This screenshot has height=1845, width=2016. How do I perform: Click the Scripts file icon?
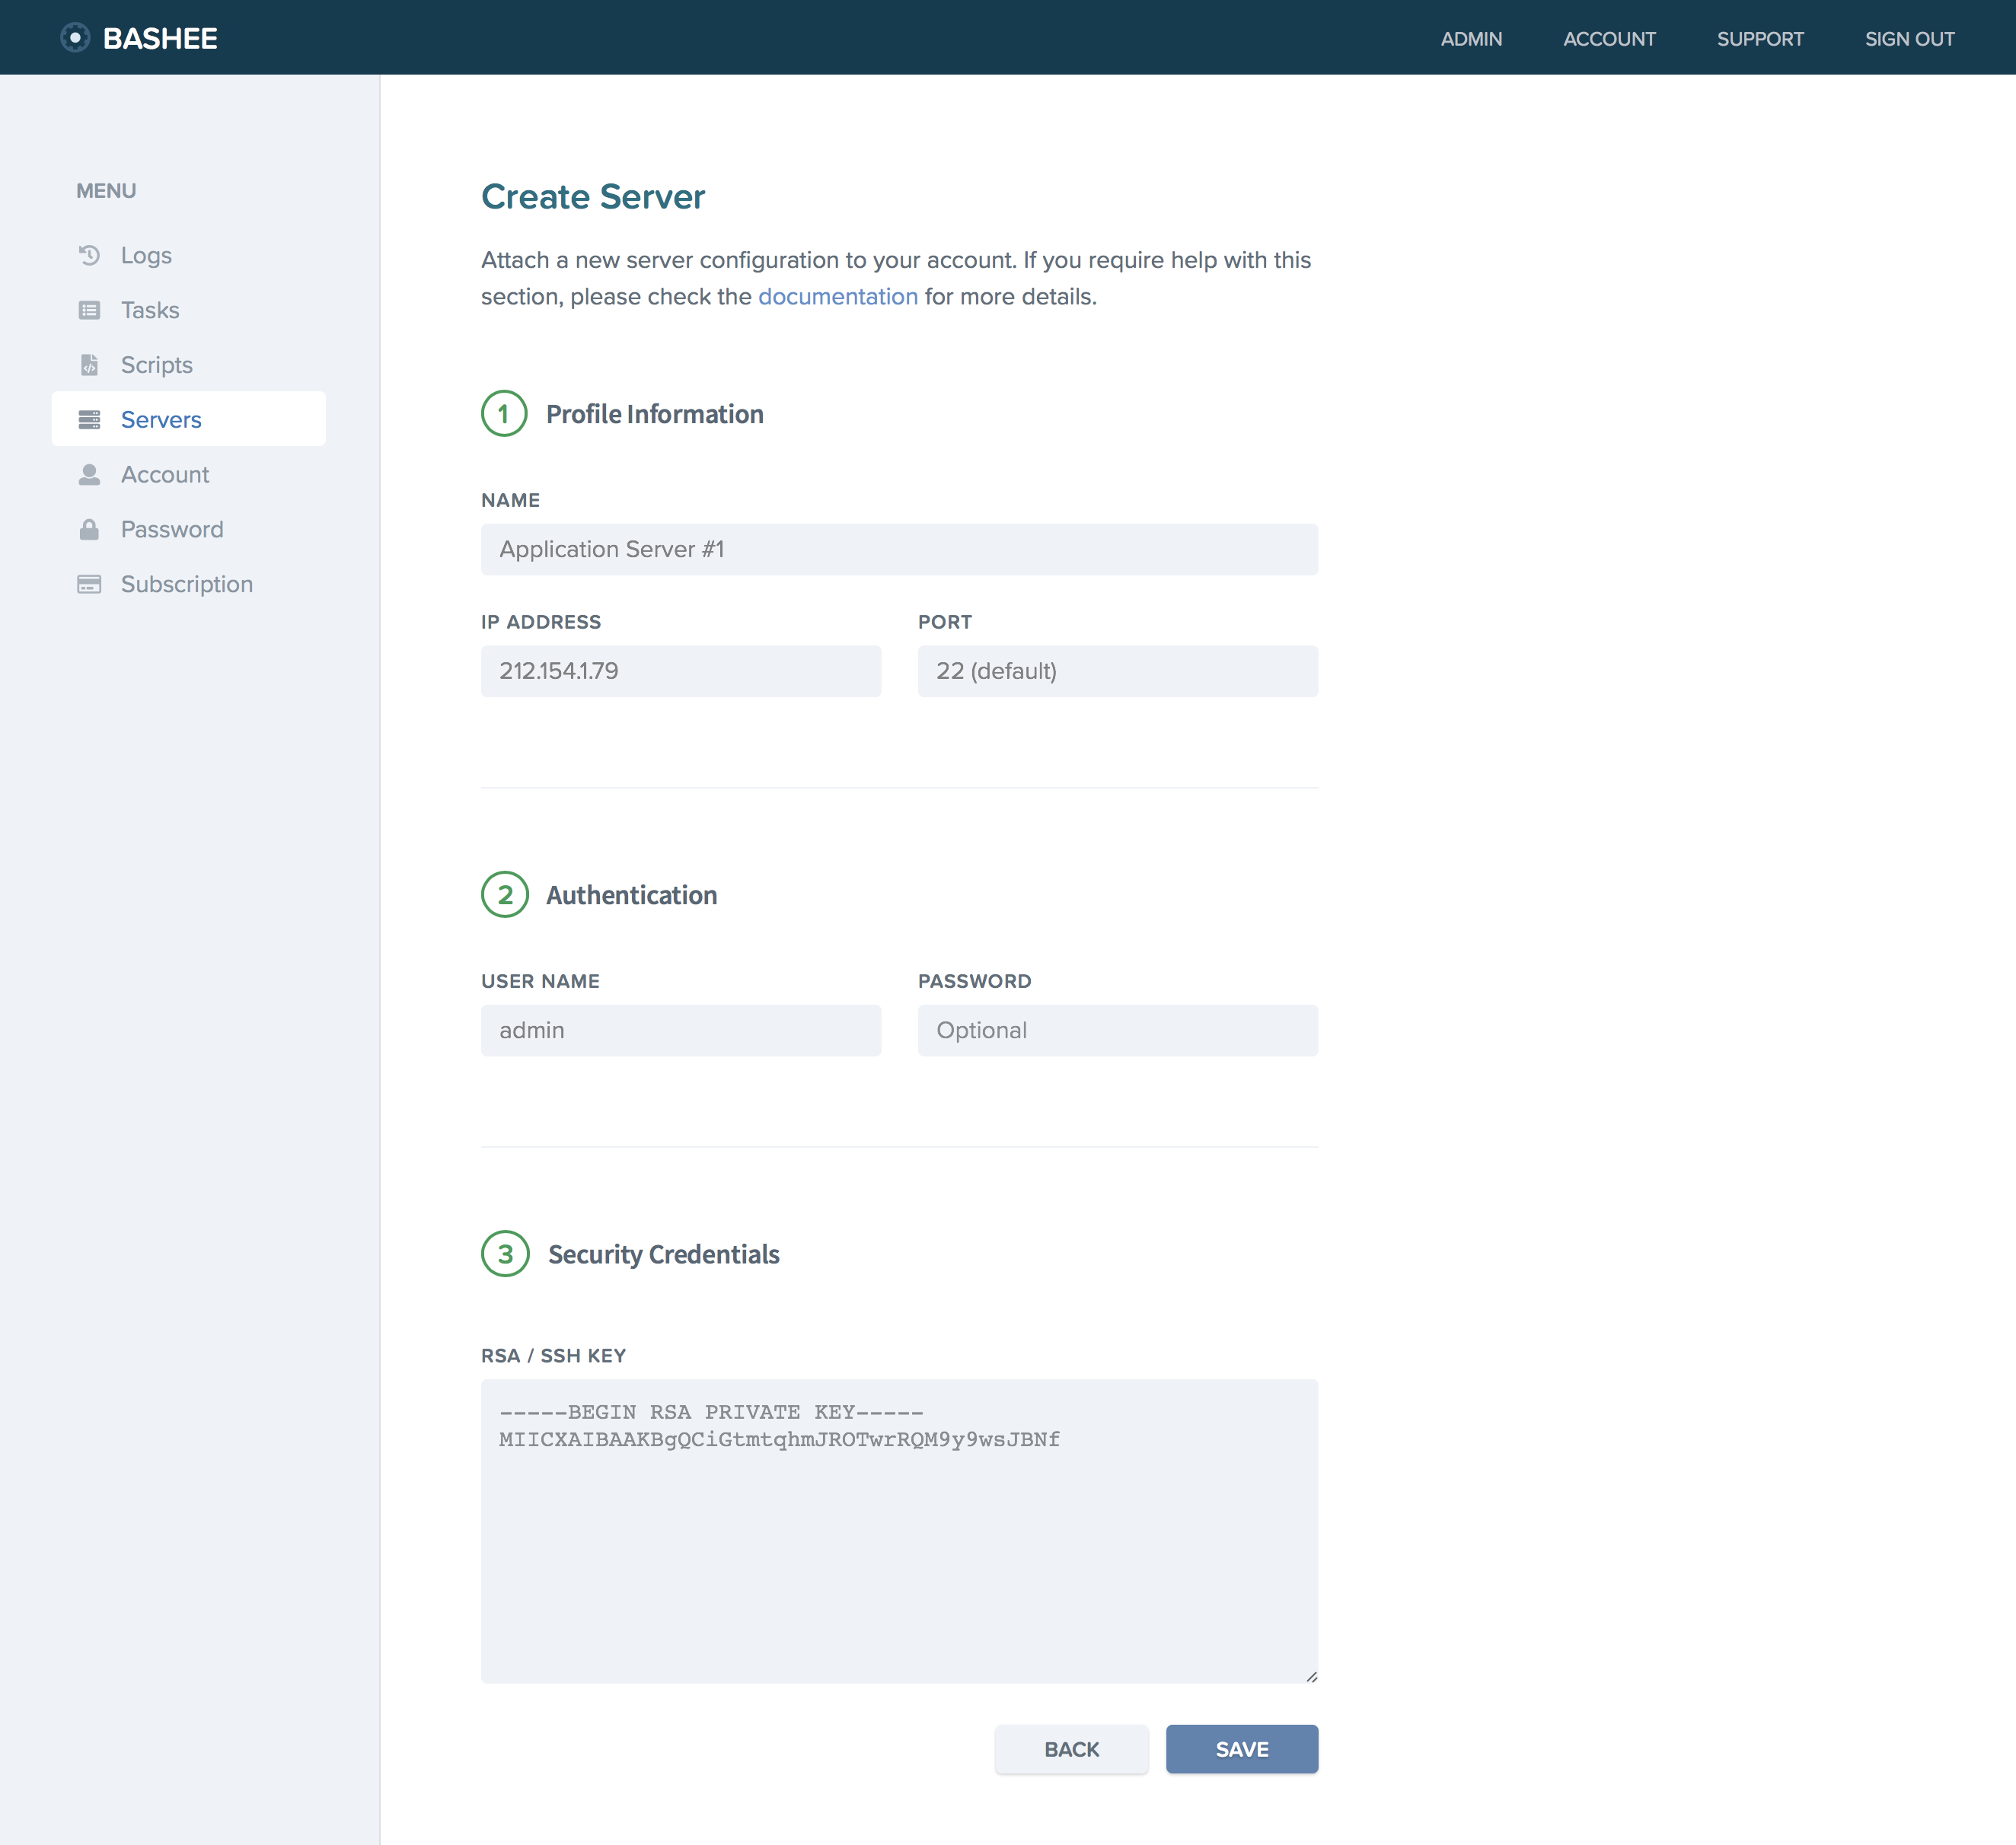(89, 365)
